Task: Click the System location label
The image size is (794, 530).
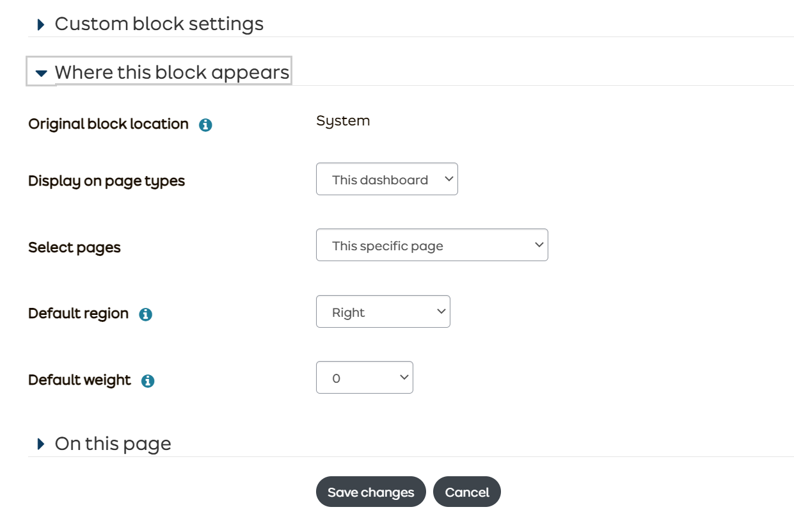Action: pyautogui.click(x=343, y=121)
